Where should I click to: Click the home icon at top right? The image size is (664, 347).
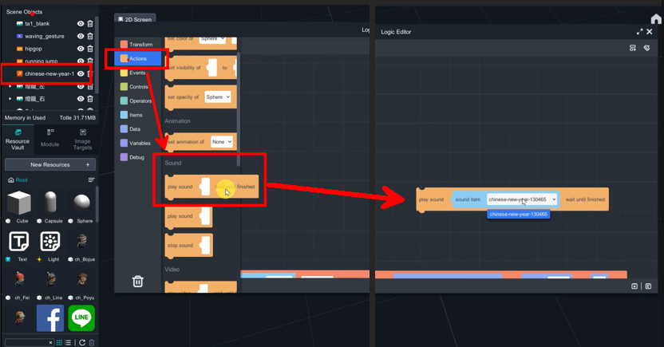655,19
